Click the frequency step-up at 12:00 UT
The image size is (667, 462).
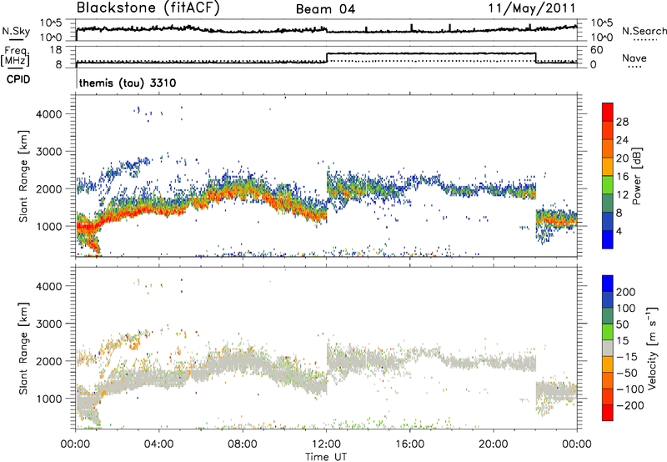point(327,58)
